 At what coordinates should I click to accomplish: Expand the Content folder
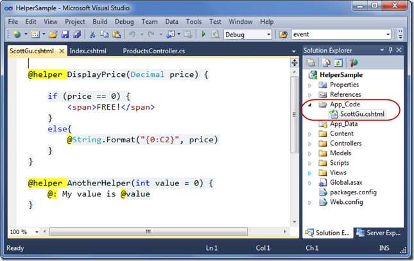tap(310, 134)
